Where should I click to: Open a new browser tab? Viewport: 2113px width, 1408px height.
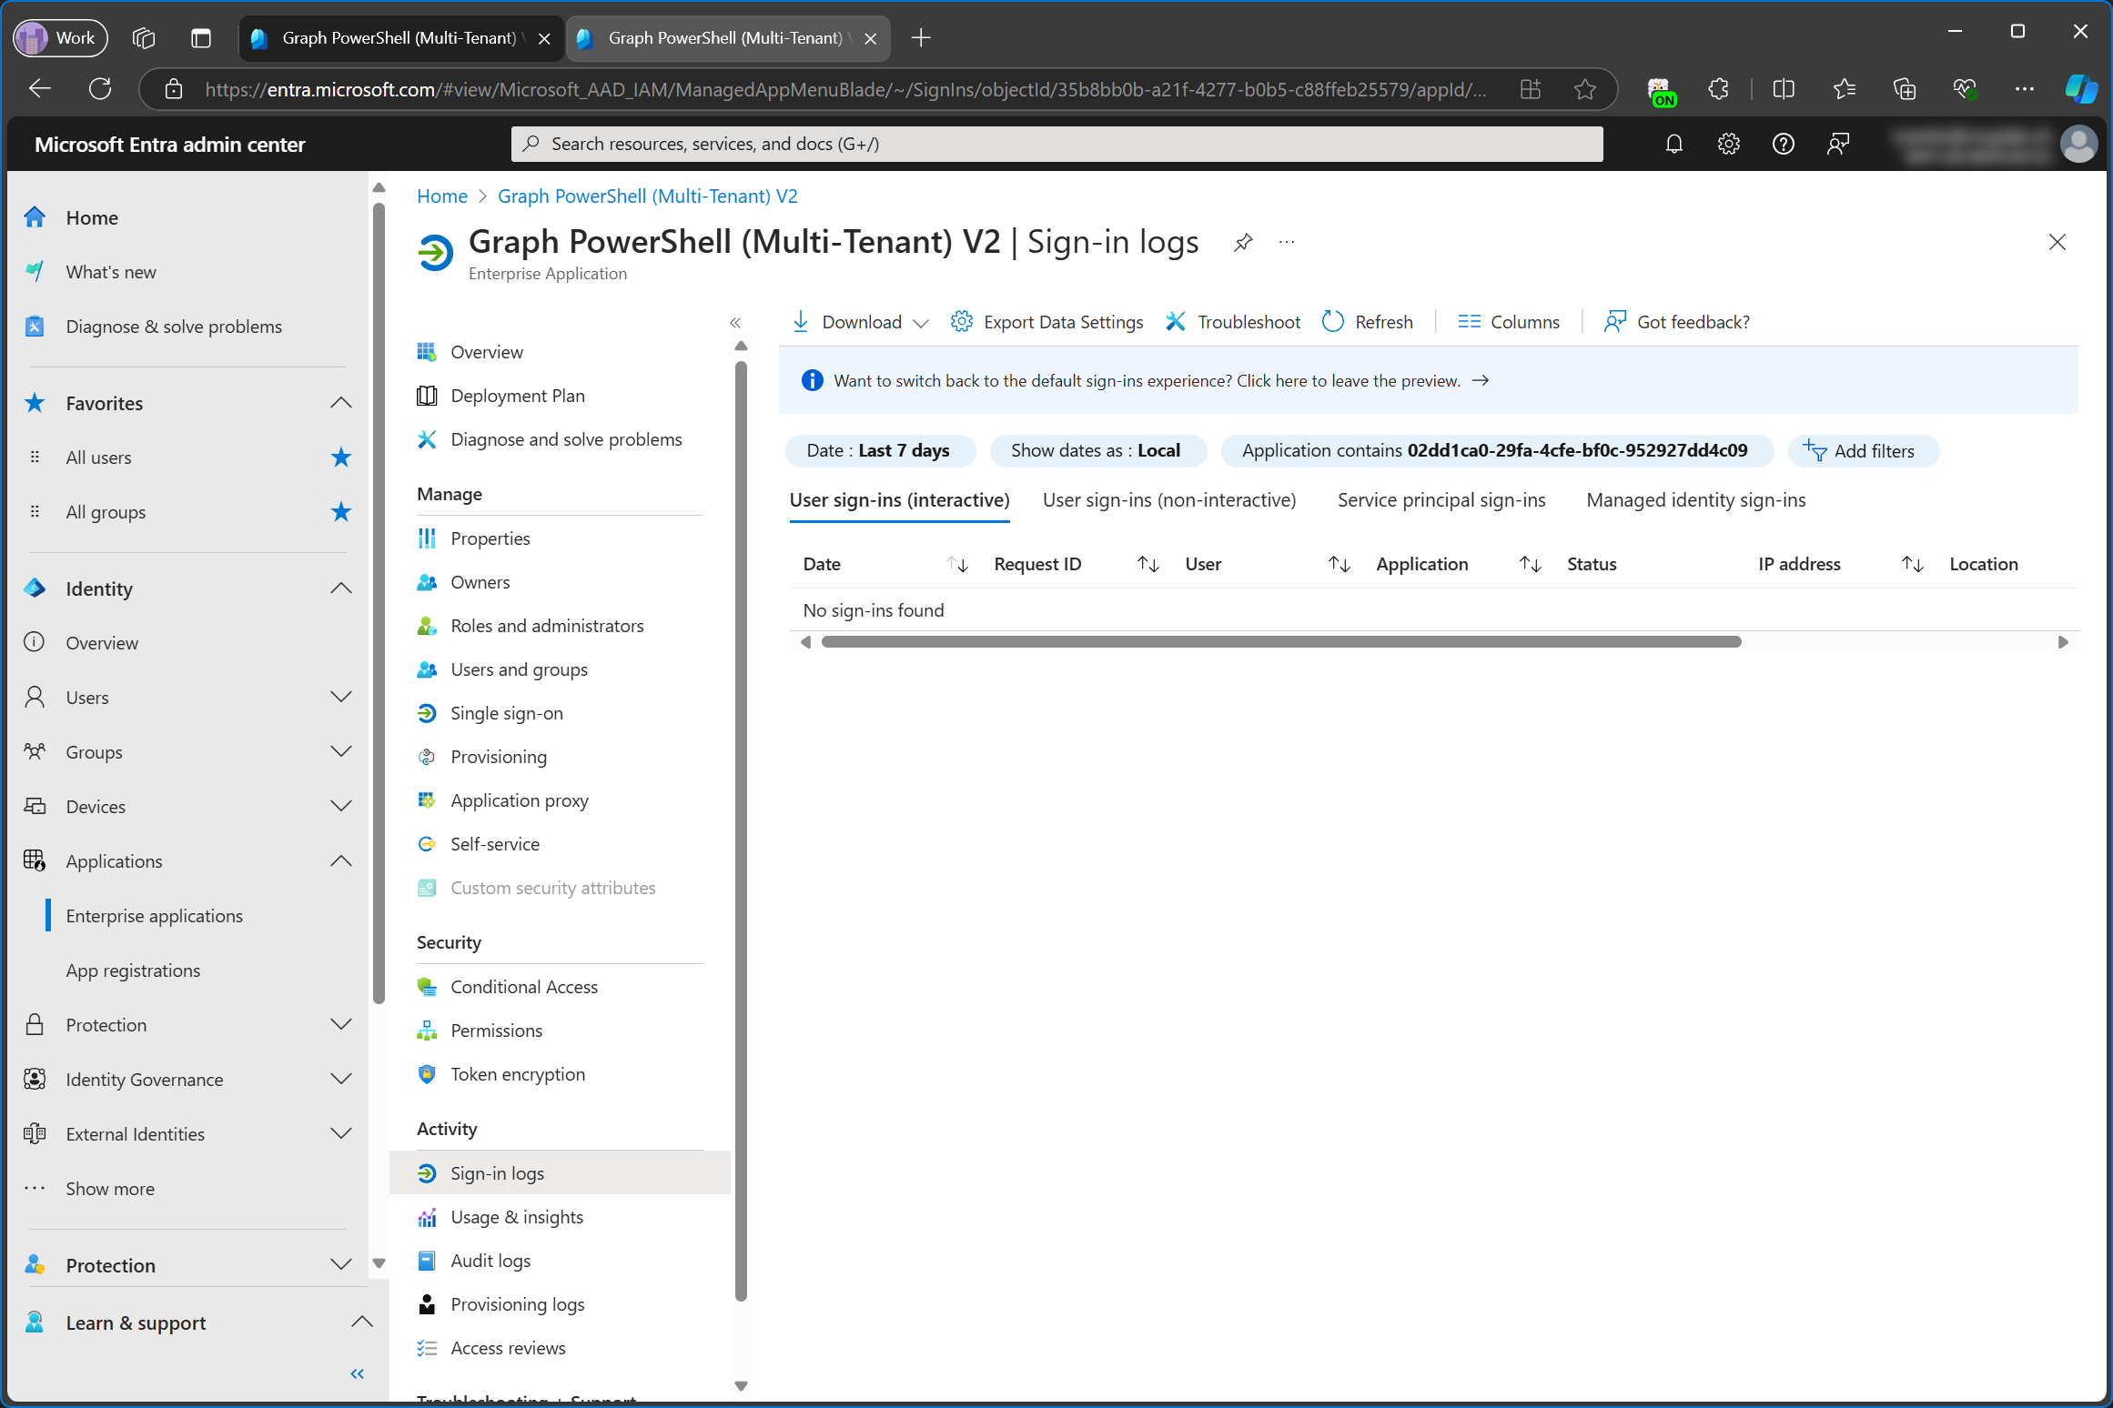point(921,38)
